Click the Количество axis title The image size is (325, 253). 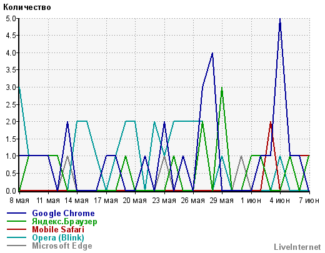coord(27,7)
